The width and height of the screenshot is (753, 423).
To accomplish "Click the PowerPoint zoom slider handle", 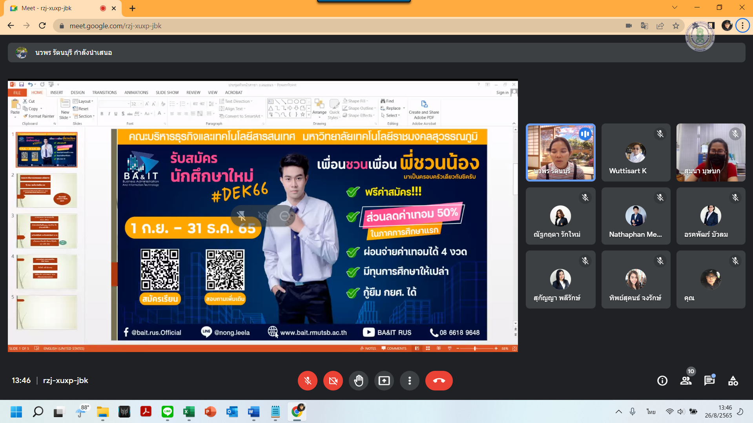I will (x=475, y=349).
